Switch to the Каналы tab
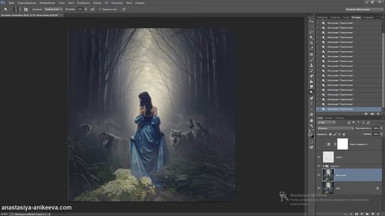Screen dimensions: 385x216 tap(328, 118)
